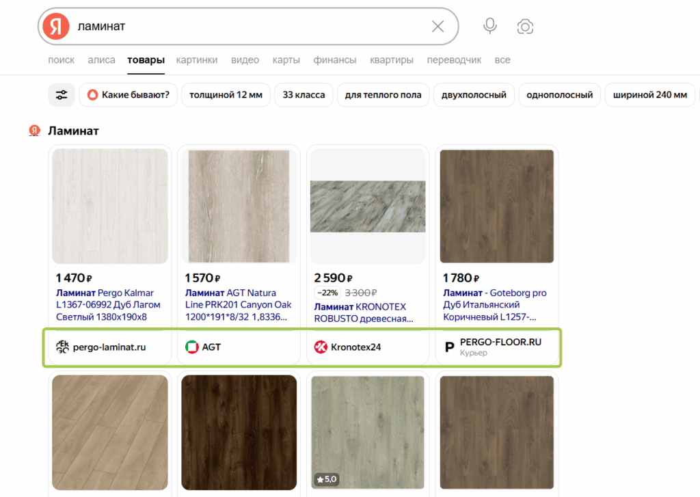Screen dimensions: 700x497
Task: Open the 'финансы' tab
Action: (x=335, y=60)
